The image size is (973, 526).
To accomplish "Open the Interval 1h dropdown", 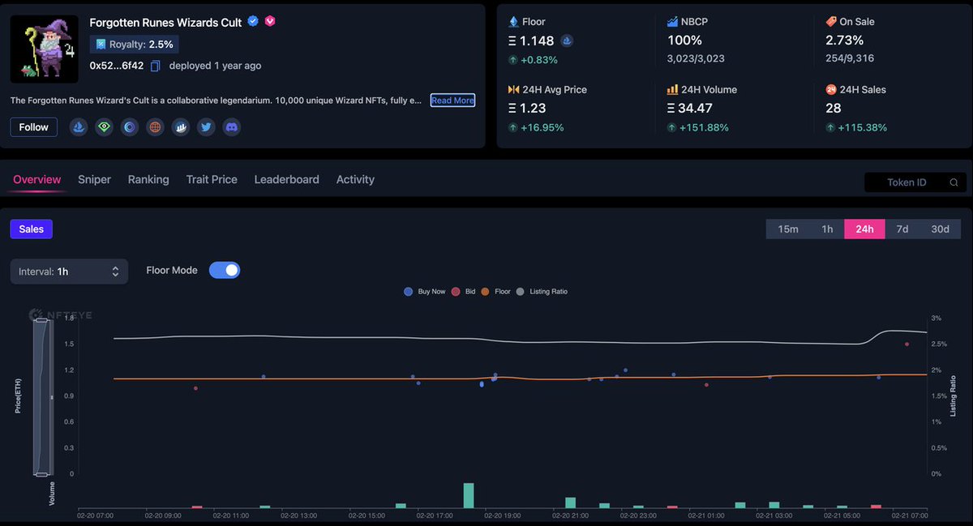I will coord(69,272).
